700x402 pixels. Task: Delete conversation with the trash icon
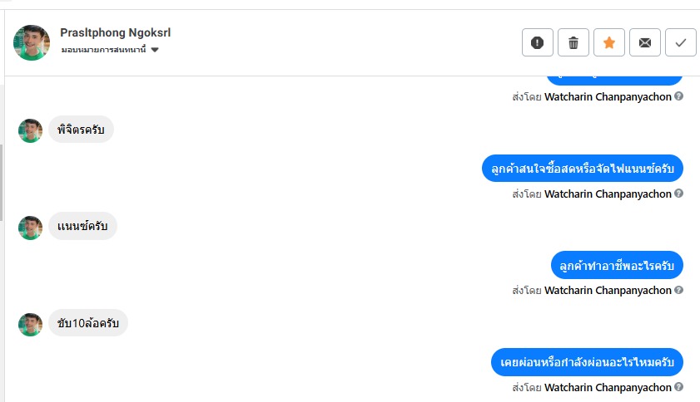(x=573, y=43)
